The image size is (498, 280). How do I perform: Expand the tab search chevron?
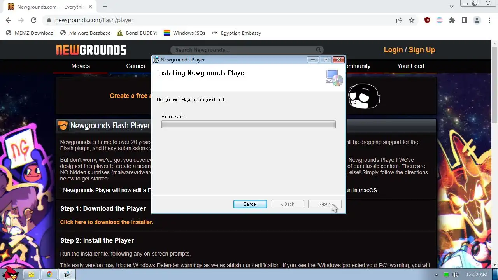(x=451, y=7)
